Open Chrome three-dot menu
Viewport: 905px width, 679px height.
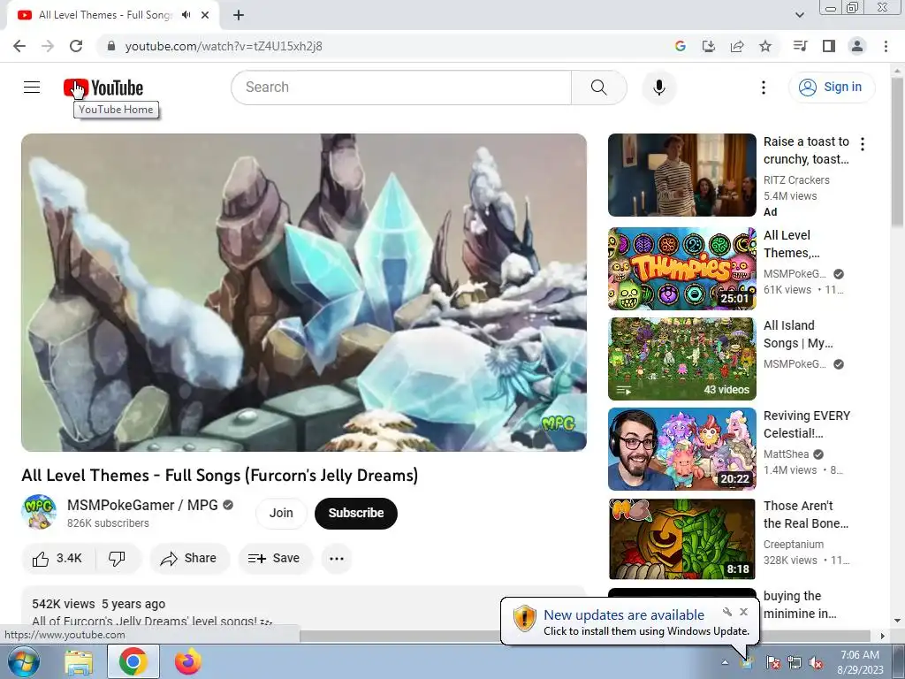(886, 46)
